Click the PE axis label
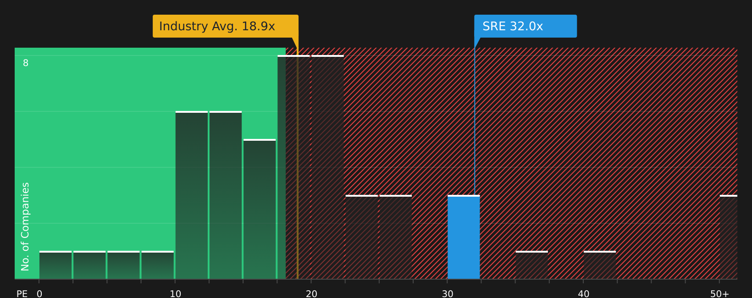The image size is (752, 298). tap(22, 294)
